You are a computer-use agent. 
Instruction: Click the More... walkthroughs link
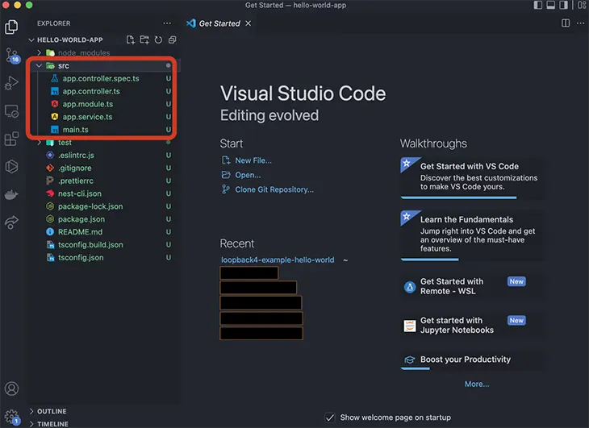(477, 384)
